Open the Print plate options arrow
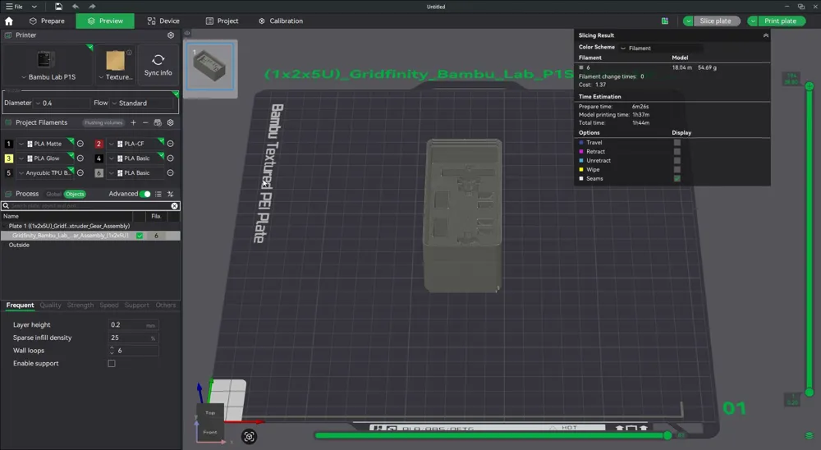This screenshot has width=821, height=450. (x=752, y=21)
